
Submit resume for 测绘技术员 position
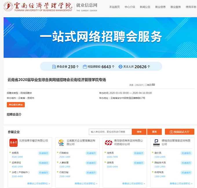(186, 163)
